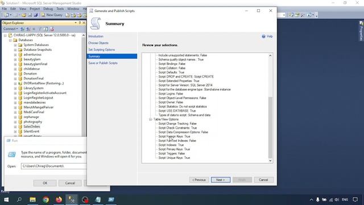Click Cancel in the Run dialog
The image size is (364, 205).
[70, 183]
